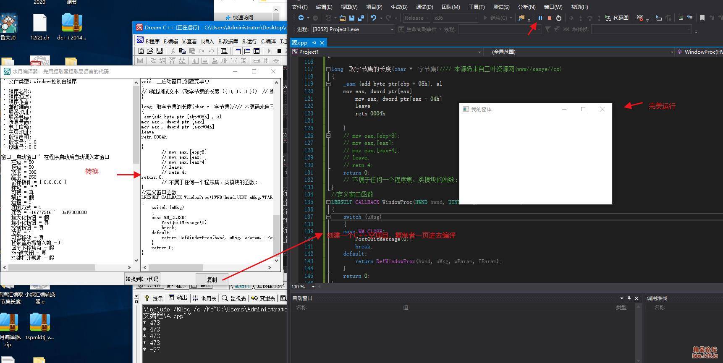Toggle pin on the 自动窗口 panel
The width and height of the screenshot is (723, 363).
(629, 298)
